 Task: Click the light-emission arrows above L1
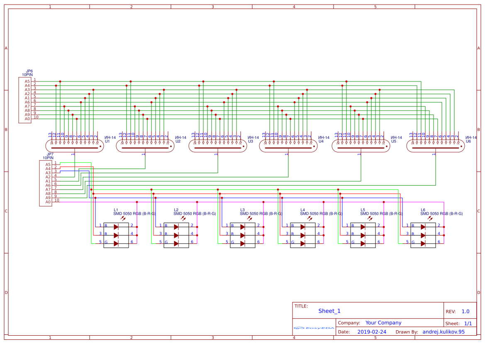pos(123,218)
